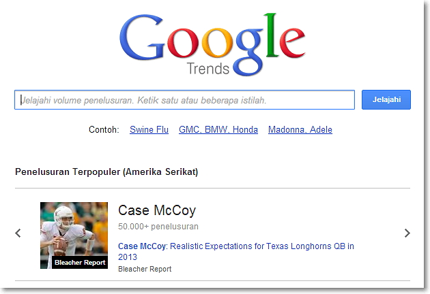The image size is (430, 294).
Task: Click the Penelusuran Terpopuler (Amerika Serikat) heading
Action: 106,172
